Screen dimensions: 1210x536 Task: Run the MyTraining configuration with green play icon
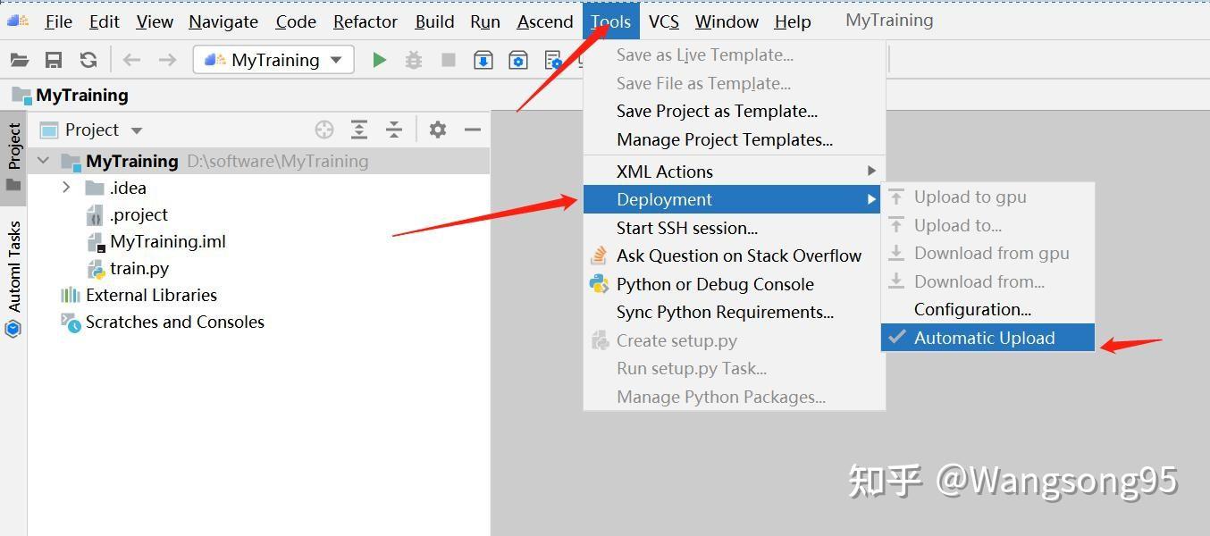380,60
